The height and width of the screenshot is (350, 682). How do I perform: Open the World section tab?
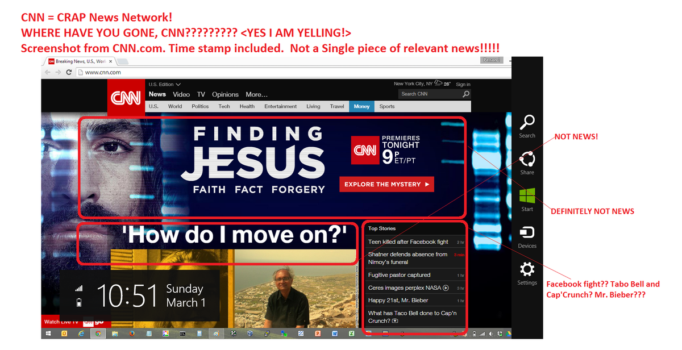point(175,106)
